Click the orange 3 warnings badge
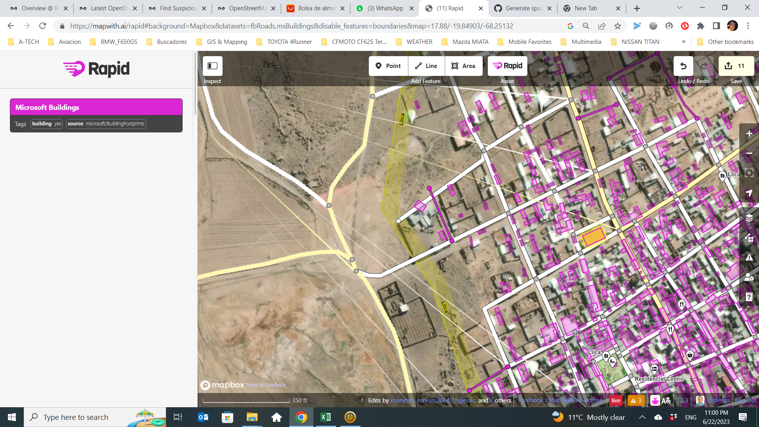Image resolution: width=759 pixels, height=427 pixels. [636, 400]
